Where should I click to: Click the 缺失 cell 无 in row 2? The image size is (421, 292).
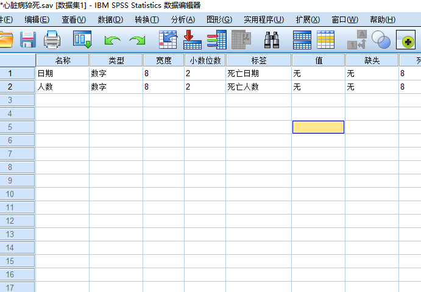372,87
